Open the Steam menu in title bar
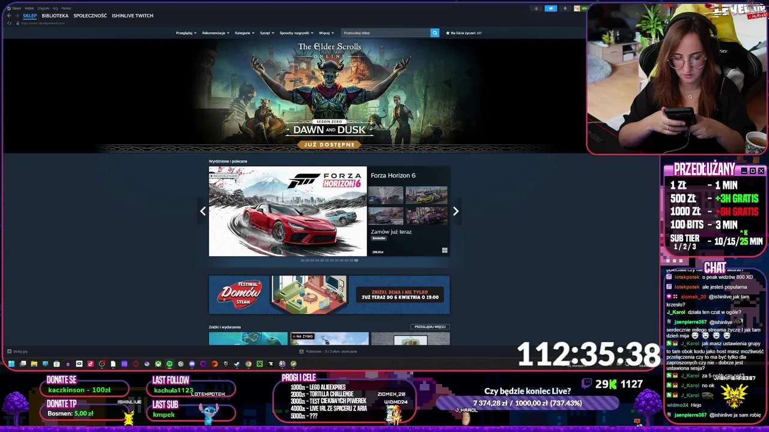 coord(16,8)
